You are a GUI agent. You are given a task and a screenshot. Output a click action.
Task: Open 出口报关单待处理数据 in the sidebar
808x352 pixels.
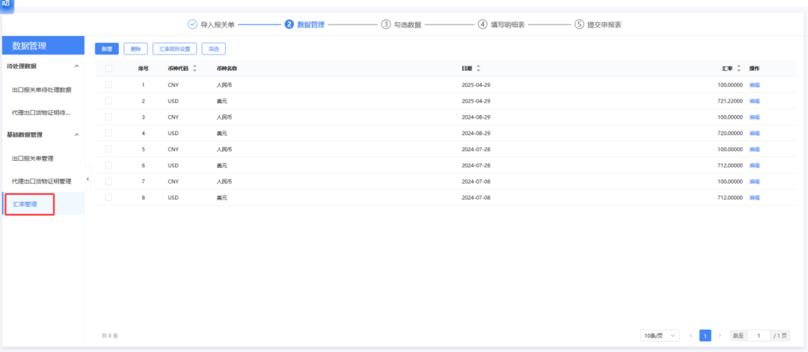pos(42,90)
